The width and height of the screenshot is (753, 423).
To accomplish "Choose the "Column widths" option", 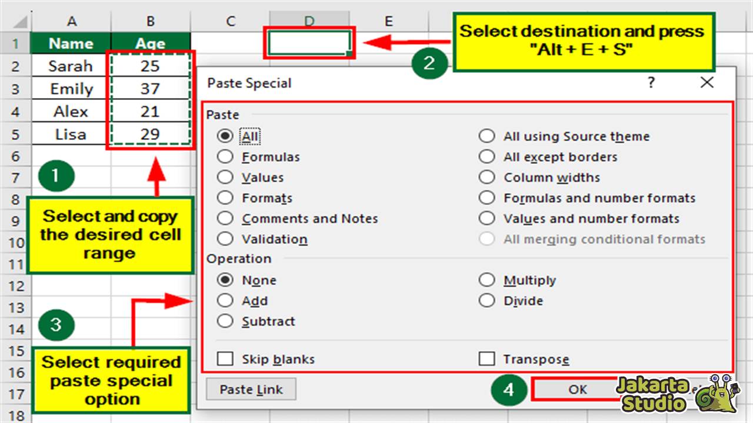I will 487,177.
